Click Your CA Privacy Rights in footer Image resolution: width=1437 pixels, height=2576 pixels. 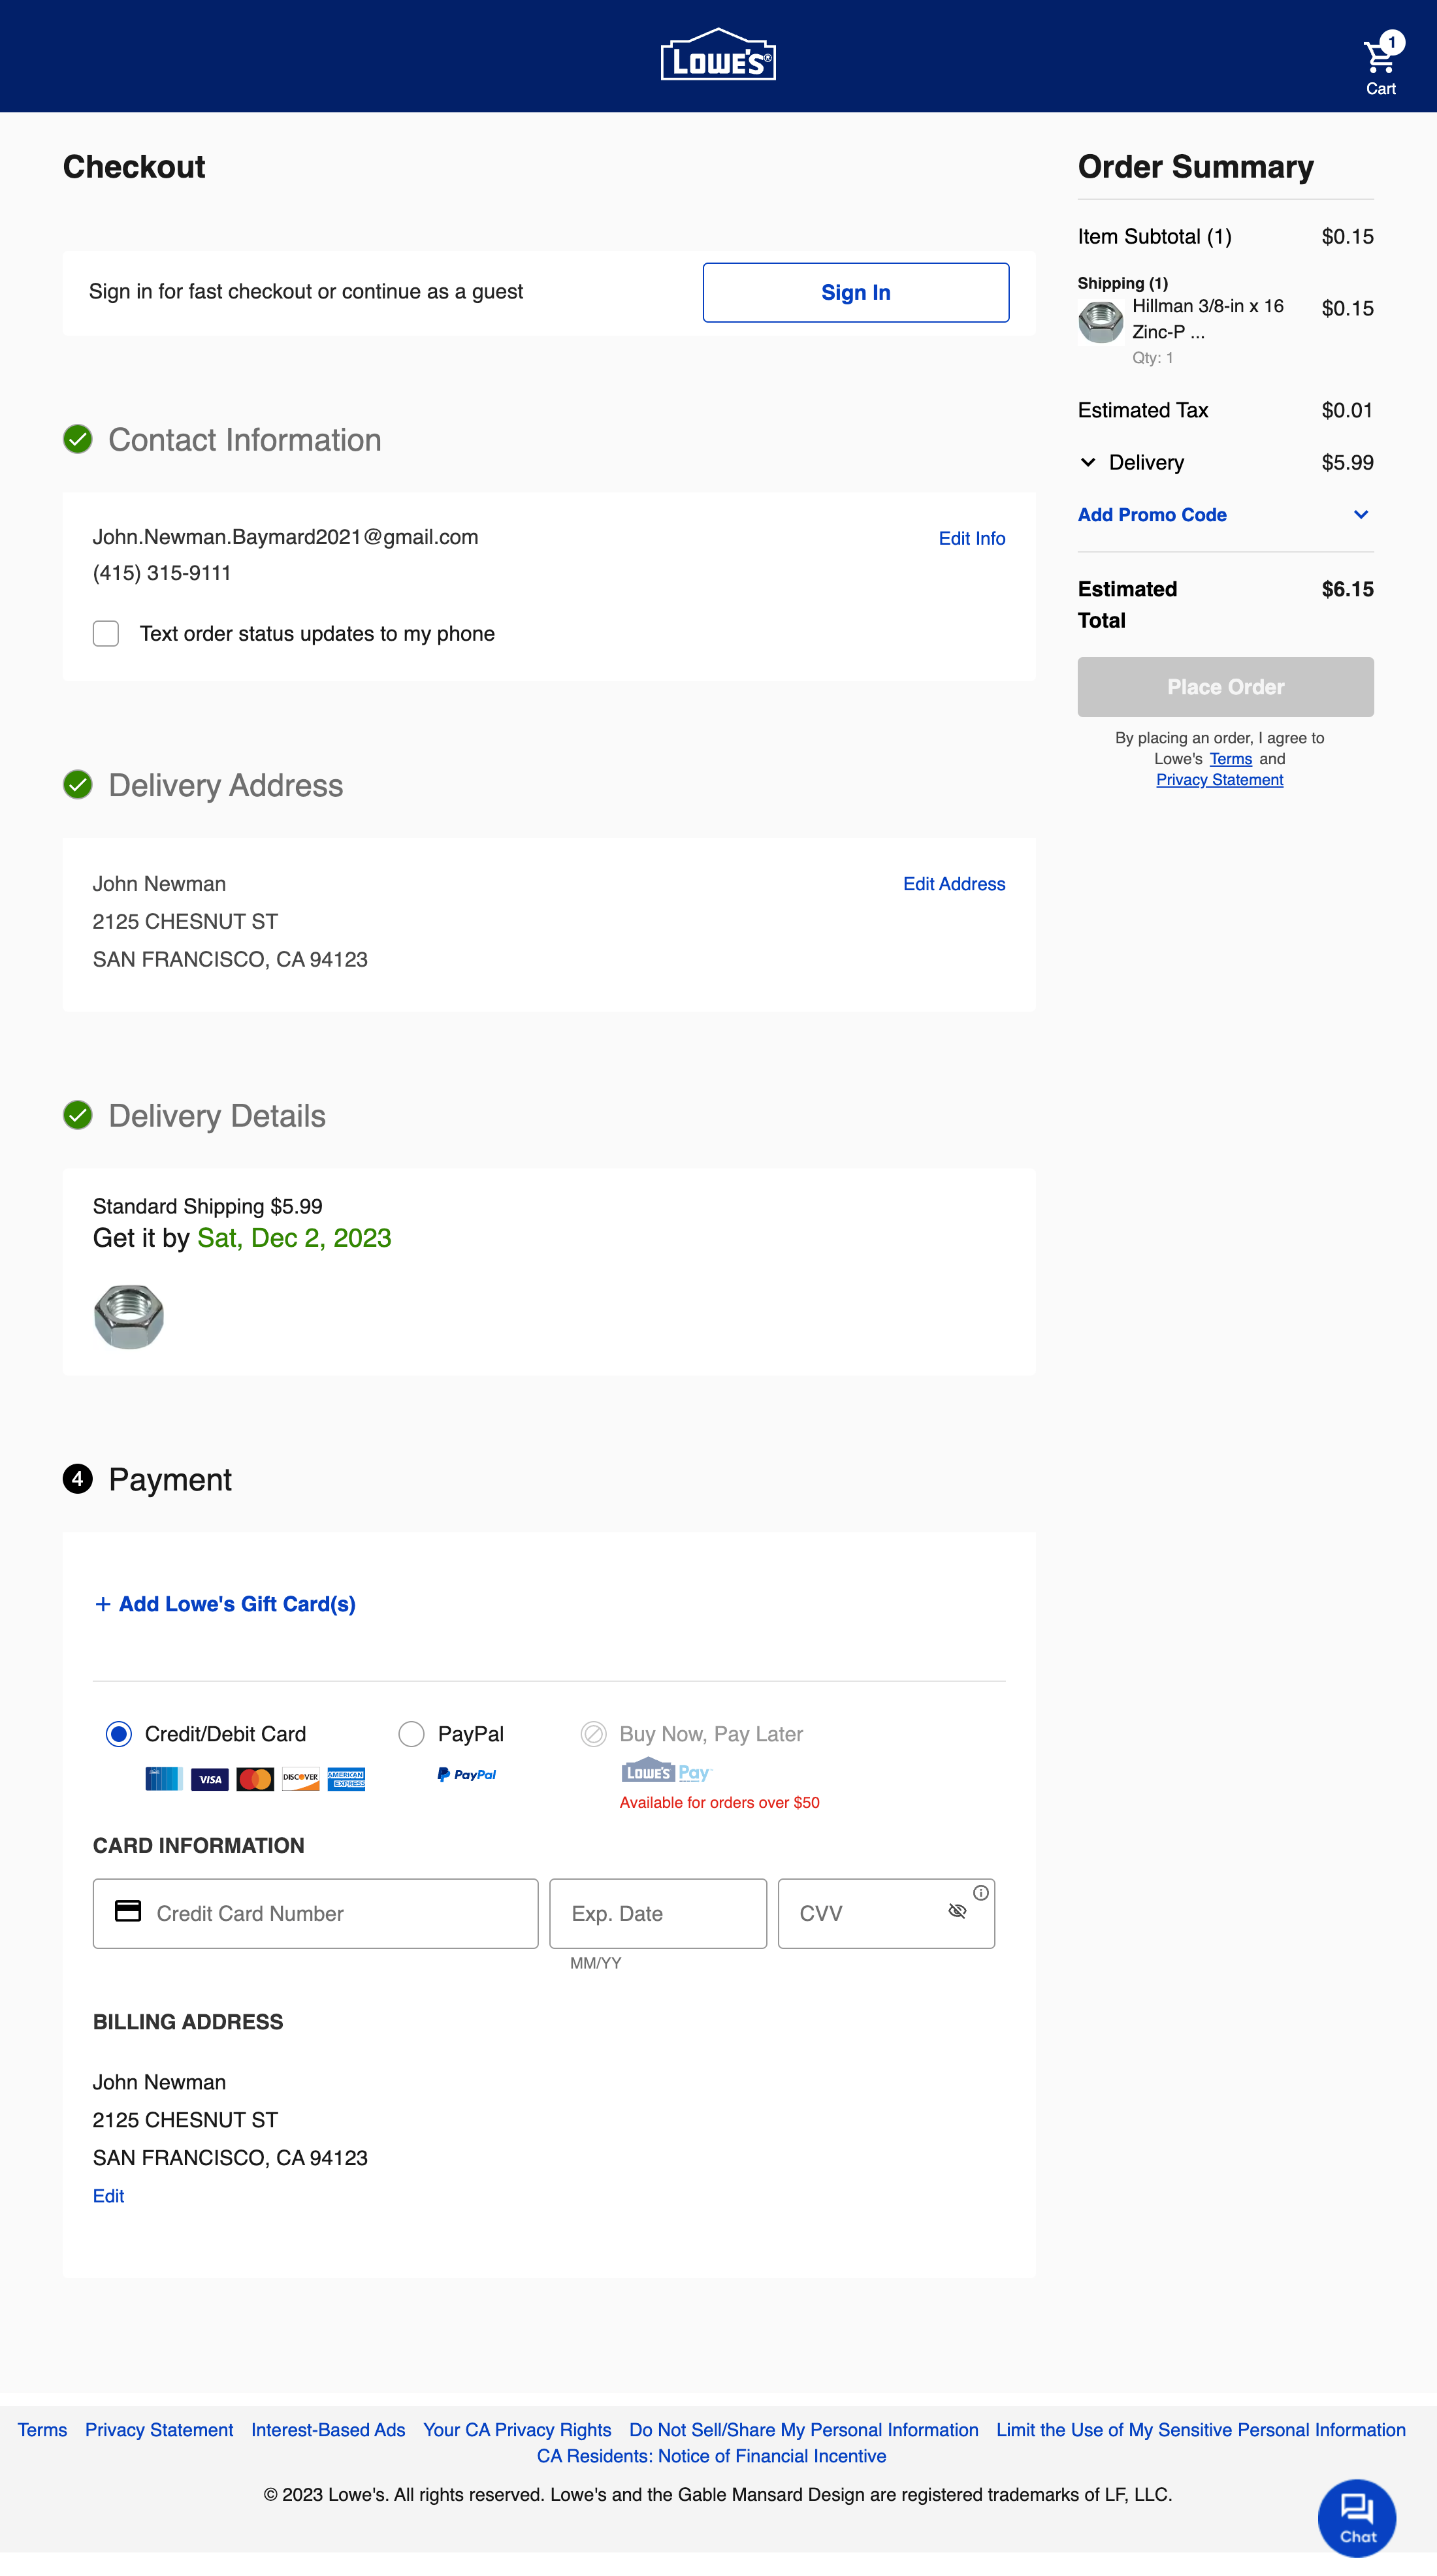click(517, 2430)
